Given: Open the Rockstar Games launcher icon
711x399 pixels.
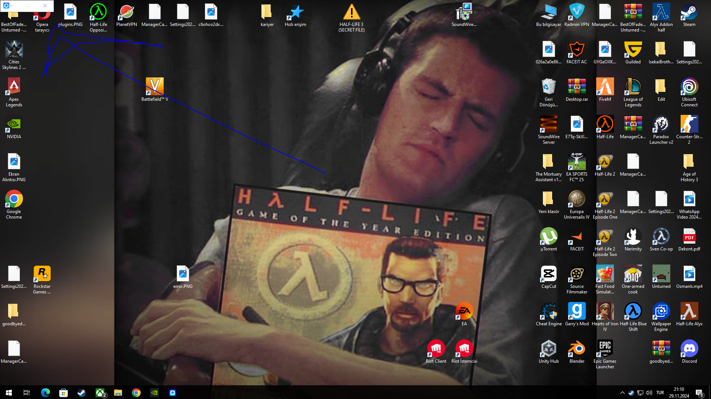Looking at the screenshot, I should tap(42, 280).
